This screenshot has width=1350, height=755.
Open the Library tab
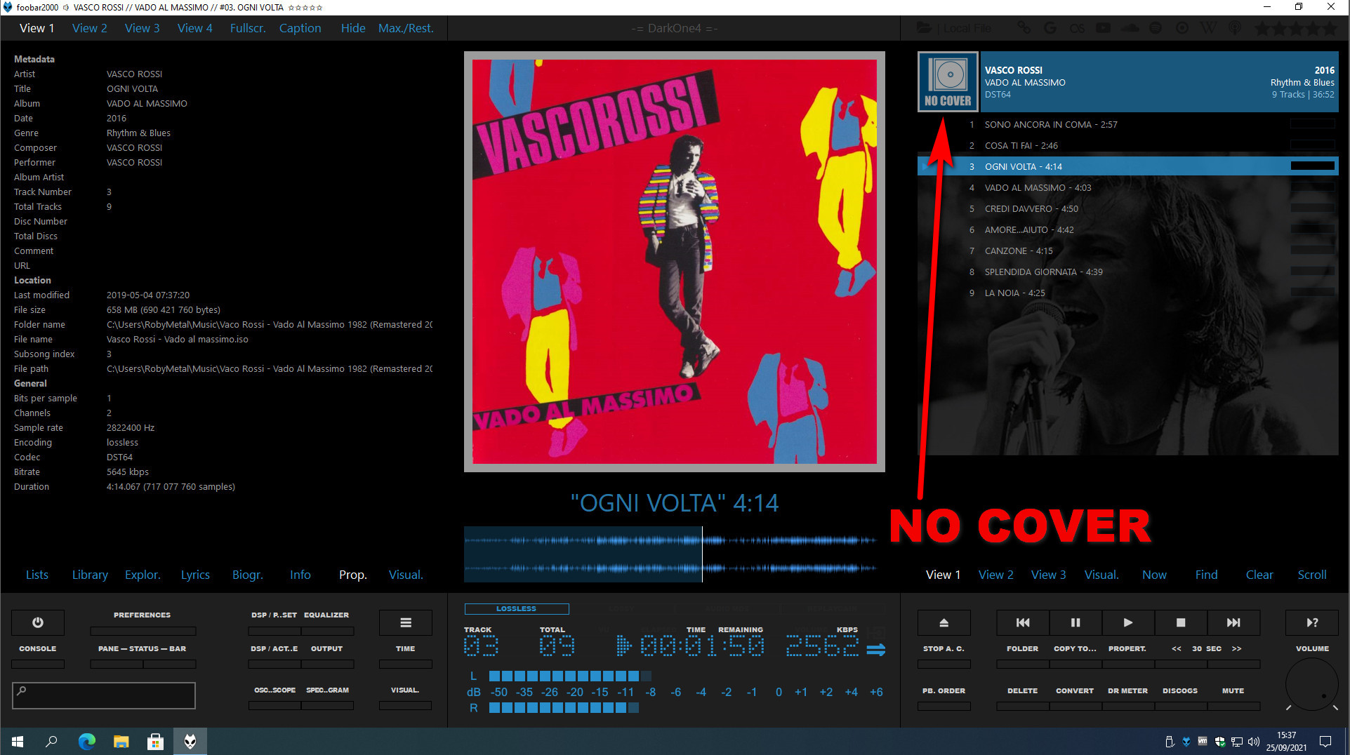tap(90, 575)
